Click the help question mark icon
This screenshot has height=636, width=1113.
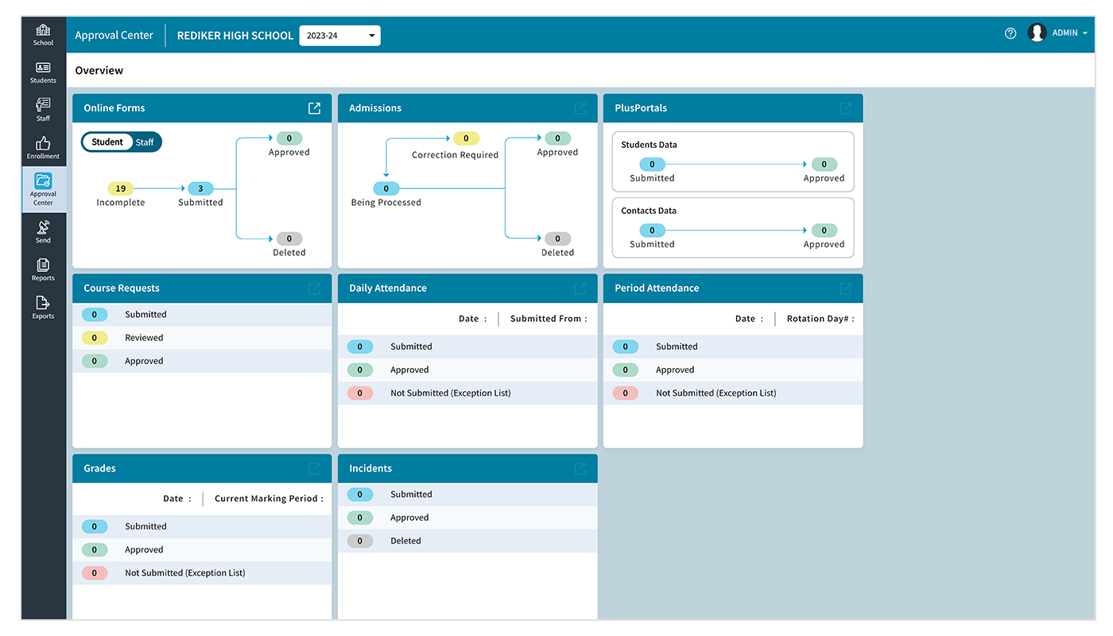1010,33
